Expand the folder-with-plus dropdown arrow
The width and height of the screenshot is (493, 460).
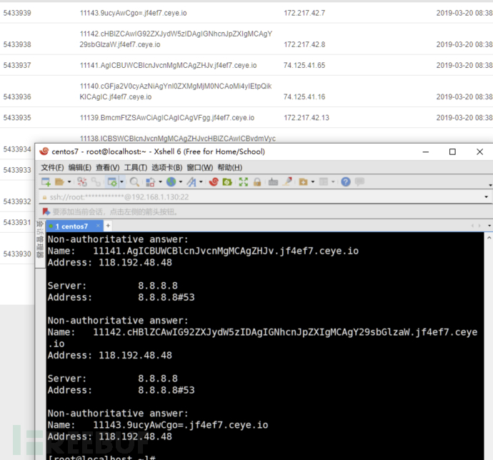point(313,181)
